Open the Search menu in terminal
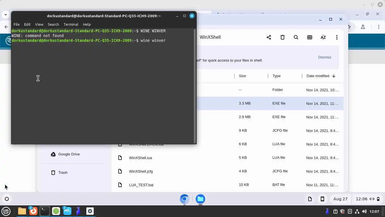Image resolution: width=385 pixels, height=217 pixels. point(53,24)
